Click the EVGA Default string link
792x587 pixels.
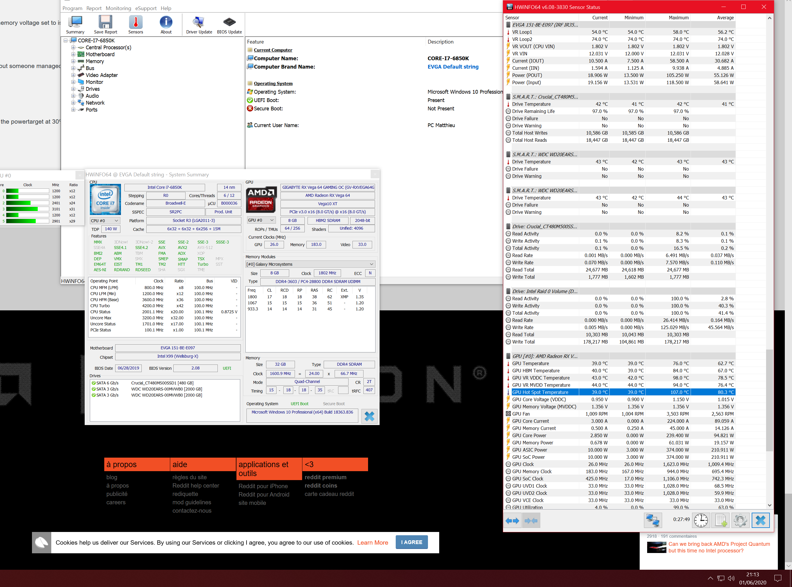[x=453, y=67]
